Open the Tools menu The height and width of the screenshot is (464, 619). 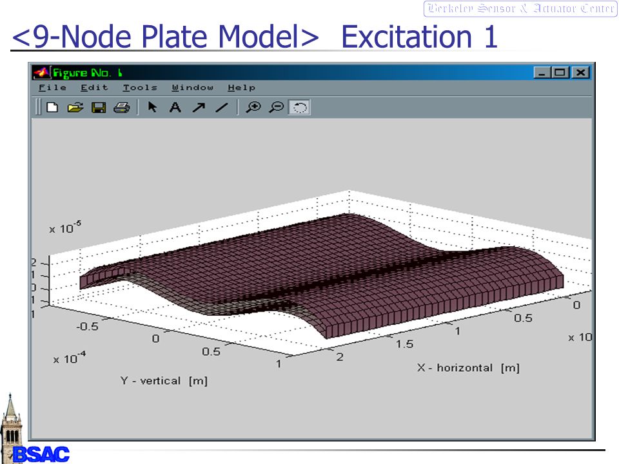(140, 88)
